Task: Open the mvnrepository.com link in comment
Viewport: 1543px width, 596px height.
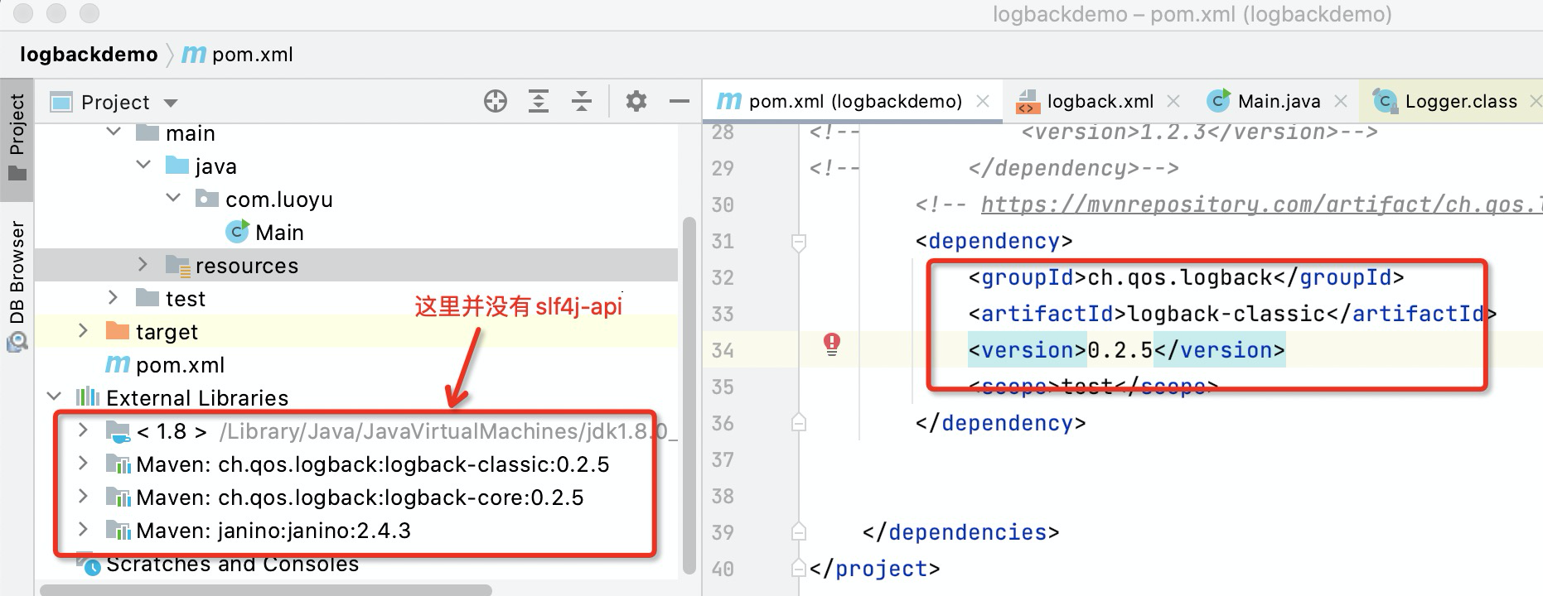Action: pyautogui.click(x=1261, y=204)
